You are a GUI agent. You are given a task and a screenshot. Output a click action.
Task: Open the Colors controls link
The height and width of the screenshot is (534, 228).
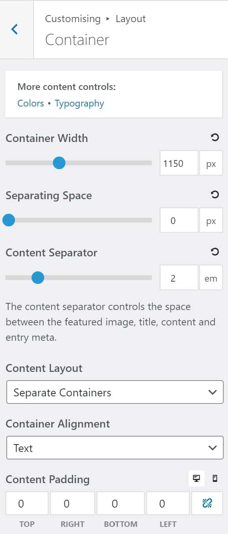coord(30,103)
